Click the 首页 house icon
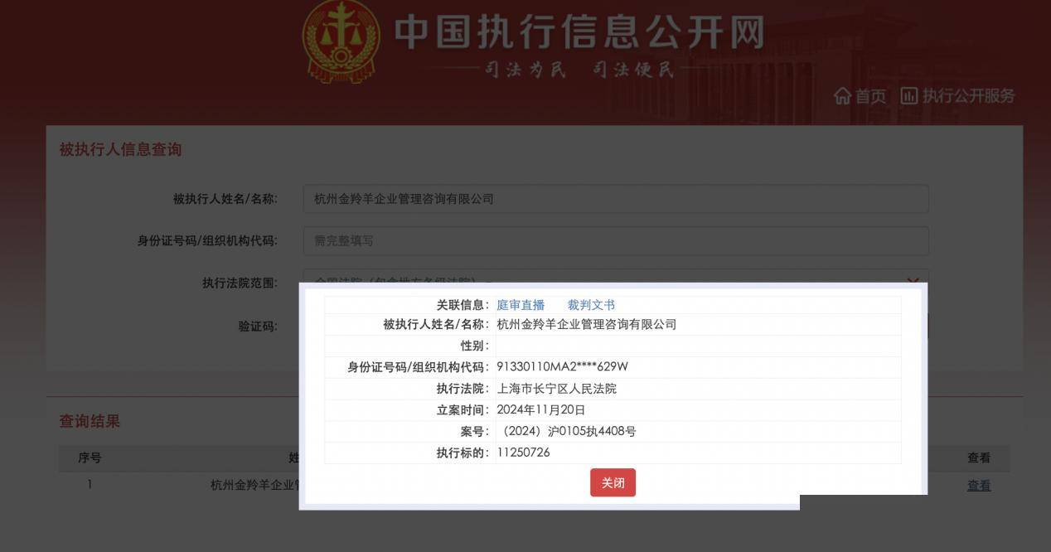The width and height of the screenshot is (1051, 552). click(x=842, y=96)
